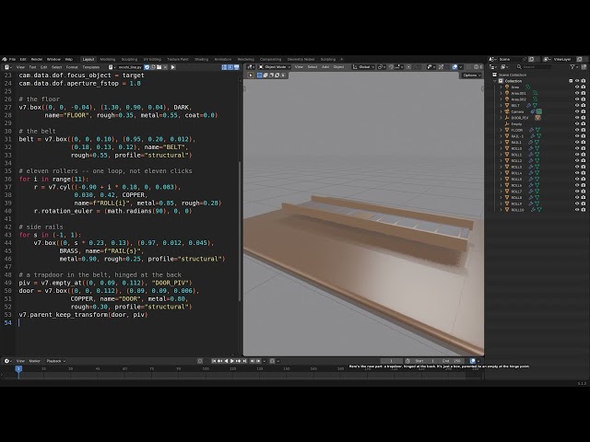Toggle word wrap in text editor

pyautogui.click(x=230, y=67)
